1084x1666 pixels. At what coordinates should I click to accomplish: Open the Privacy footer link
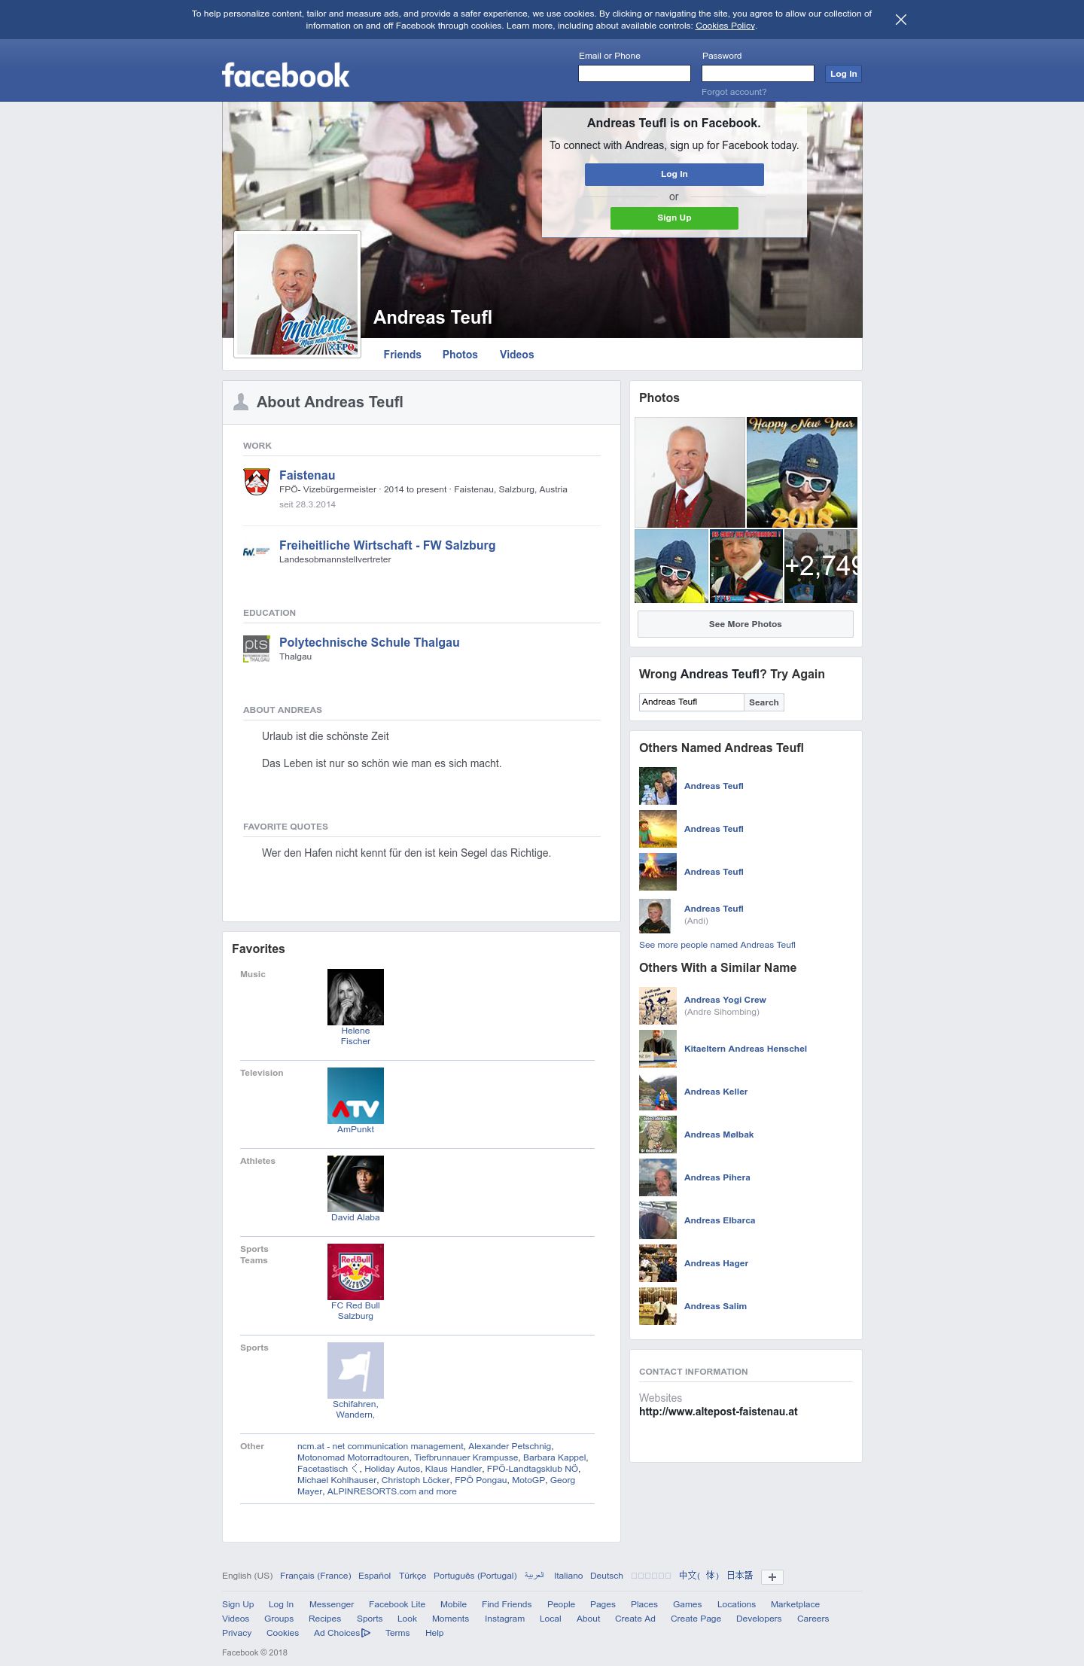[236, 1633]
